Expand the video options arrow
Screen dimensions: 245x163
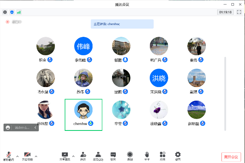point(36,156)
